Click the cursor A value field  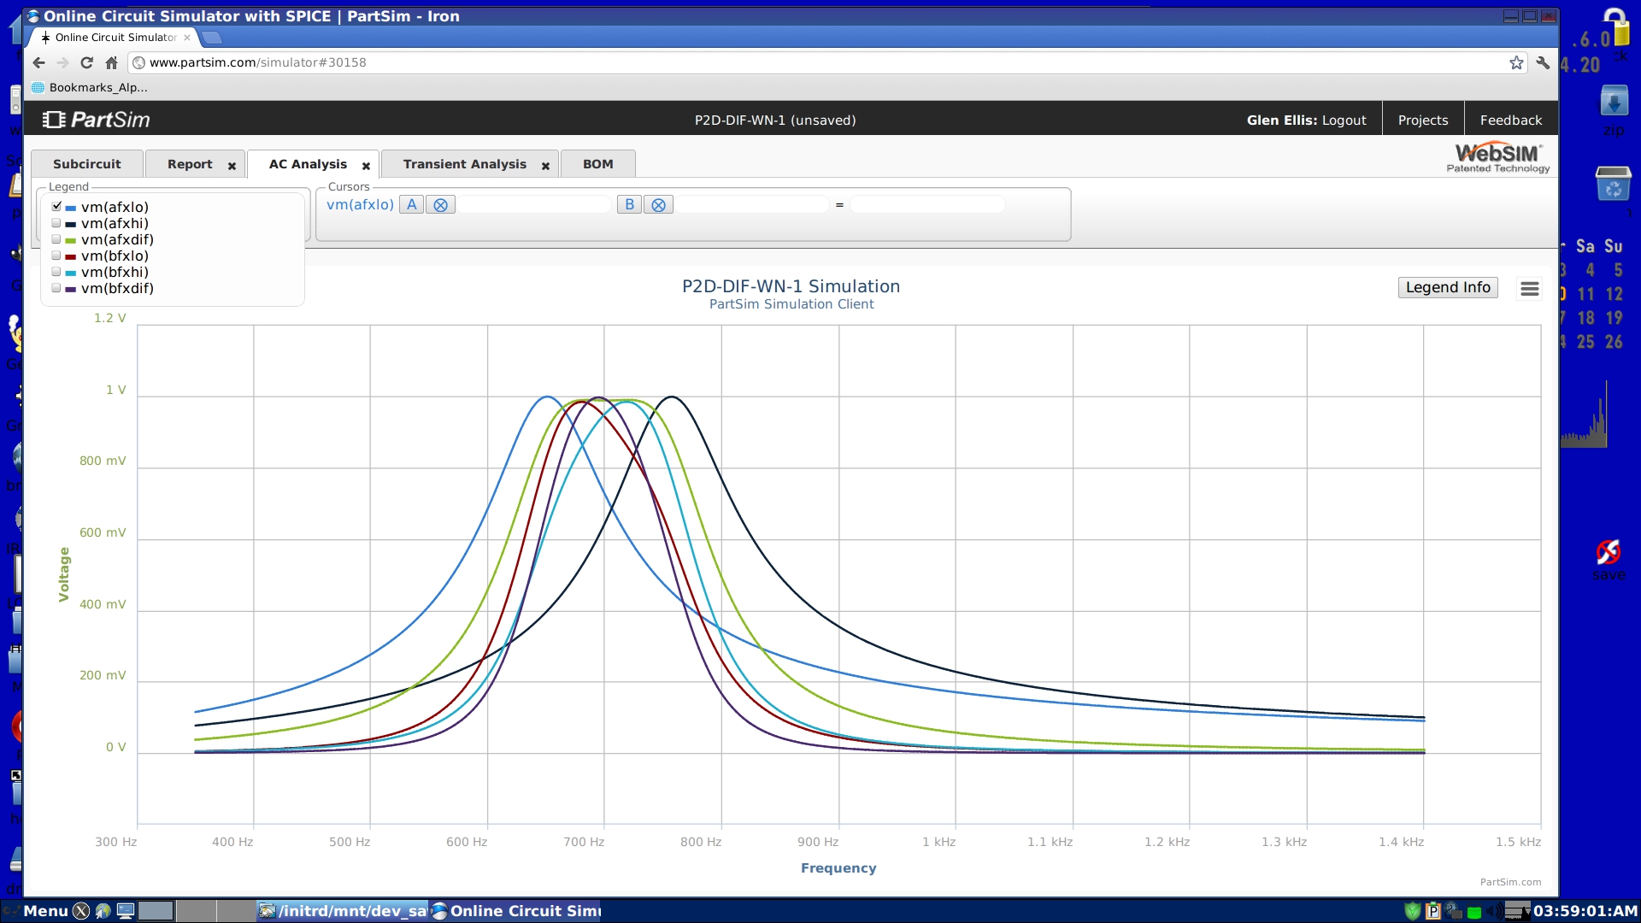point(535,204)
